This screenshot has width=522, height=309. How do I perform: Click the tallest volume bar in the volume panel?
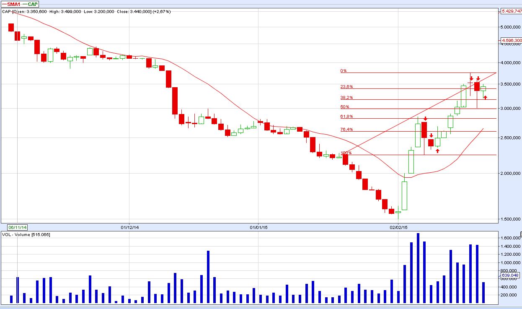(418, 268)
